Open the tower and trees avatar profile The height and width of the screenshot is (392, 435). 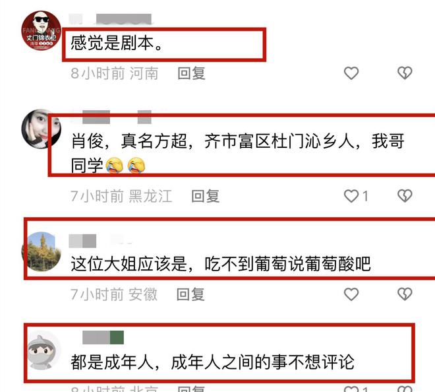(42, 251)
